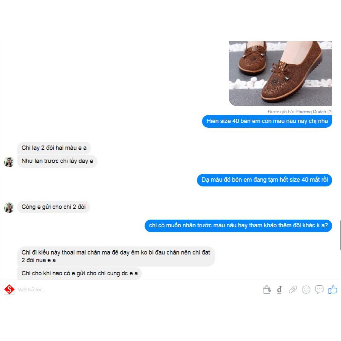Click the conversation scrollbar thumb
Screen dimensions: 341x341
pos(340,235)
